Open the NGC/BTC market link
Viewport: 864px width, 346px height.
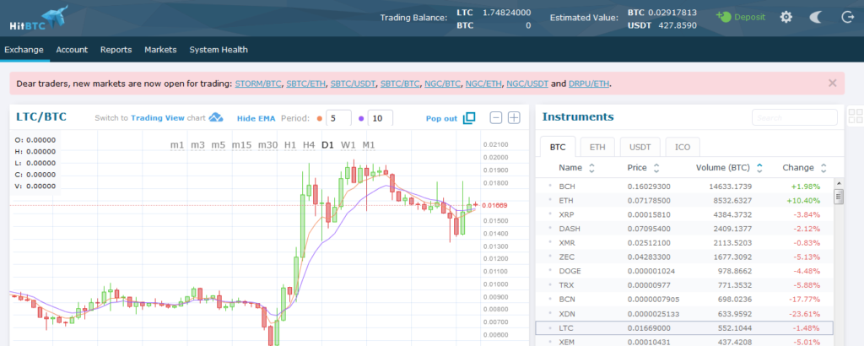(443, 84)
